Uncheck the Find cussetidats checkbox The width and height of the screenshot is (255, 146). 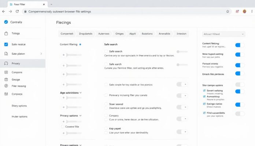(204, 113)
